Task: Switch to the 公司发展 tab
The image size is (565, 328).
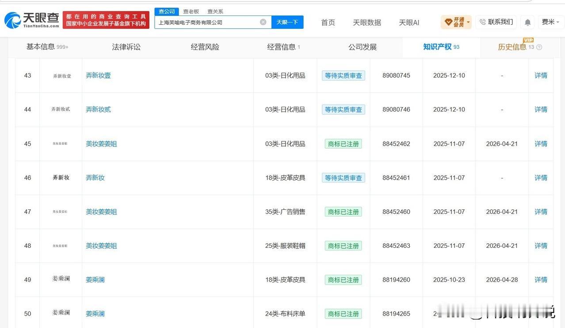Action: click(x=363, y=47)
